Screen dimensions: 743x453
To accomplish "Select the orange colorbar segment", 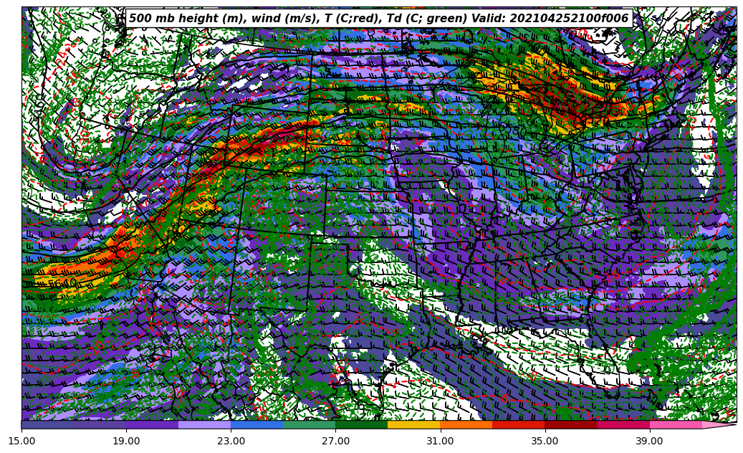I will pyautogui.click(x=466, y=424).
